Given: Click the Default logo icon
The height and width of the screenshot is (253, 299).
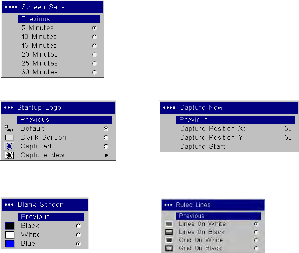Looking at the screenshot, I should tap(8, 129).
